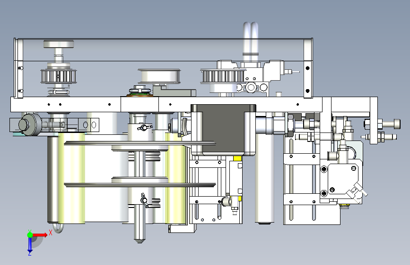This screenshot has height=265, width=410.
Task: Select the twin vertical tubes at top
Action: pyautogui.click(x=251, y=41)
